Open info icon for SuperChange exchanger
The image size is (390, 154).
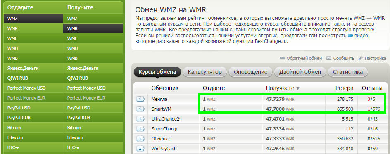[x=140, y=129]
